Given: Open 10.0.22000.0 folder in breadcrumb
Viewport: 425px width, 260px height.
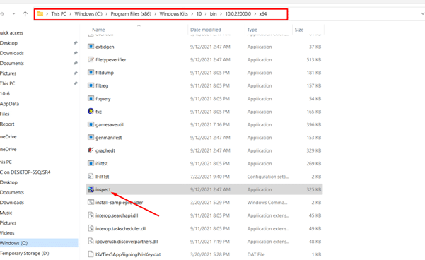Looking at the screenshot, I should [x=238, y=14].
